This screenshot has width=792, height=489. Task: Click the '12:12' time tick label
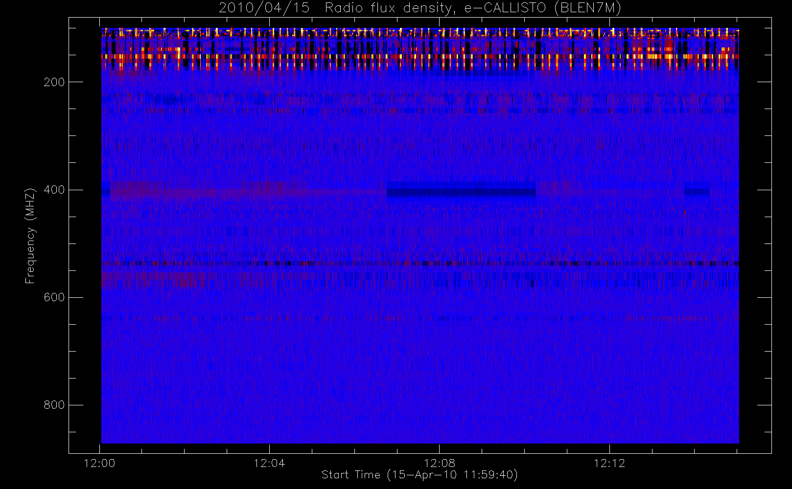tap(609, 463)
